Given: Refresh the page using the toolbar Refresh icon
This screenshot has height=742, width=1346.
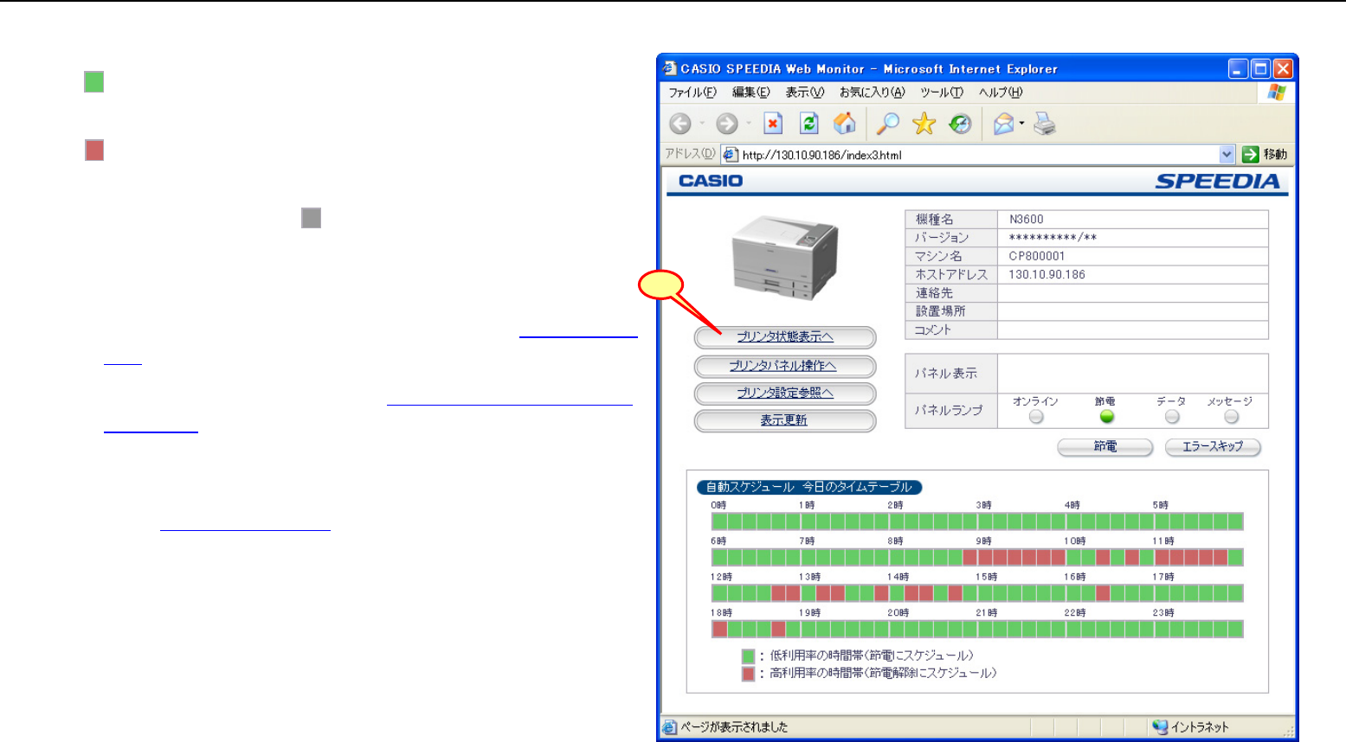Looking at the screenshot, I should click(x=808, y=125).
